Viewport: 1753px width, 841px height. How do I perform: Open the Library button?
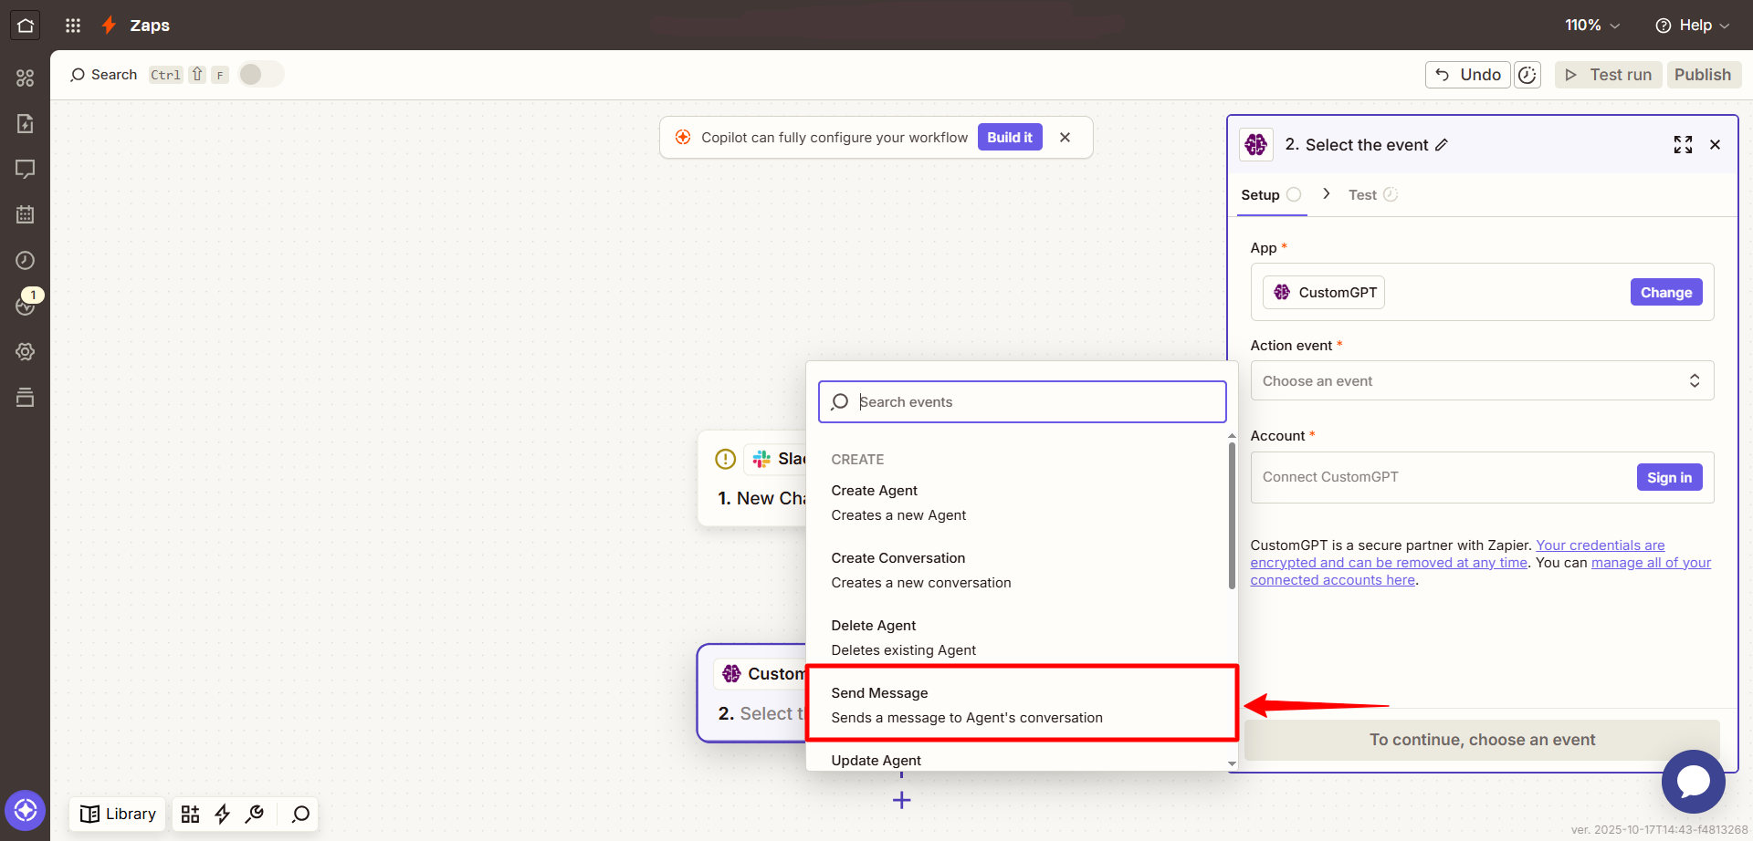pos(118,814)
